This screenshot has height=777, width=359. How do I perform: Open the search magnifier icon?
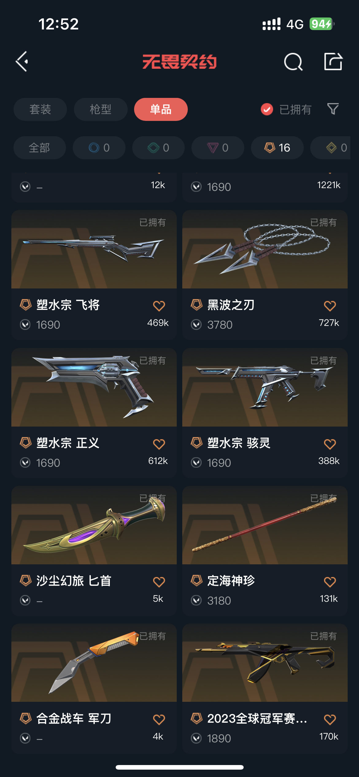[293, 62]
